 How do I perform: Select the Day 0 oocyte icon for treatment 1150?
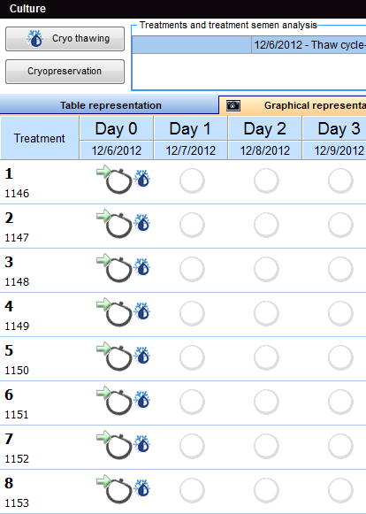115,357
